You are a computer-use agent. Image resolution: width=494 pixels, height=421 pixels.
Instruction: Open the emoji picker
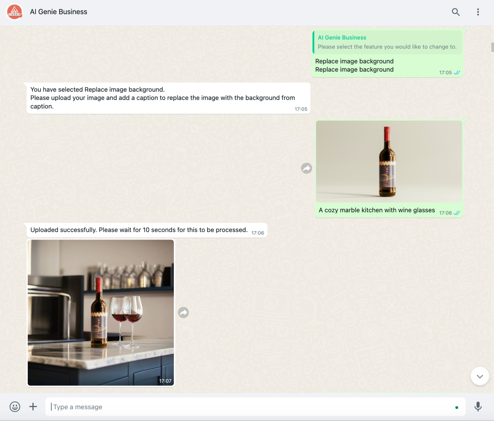pos(15,407)
